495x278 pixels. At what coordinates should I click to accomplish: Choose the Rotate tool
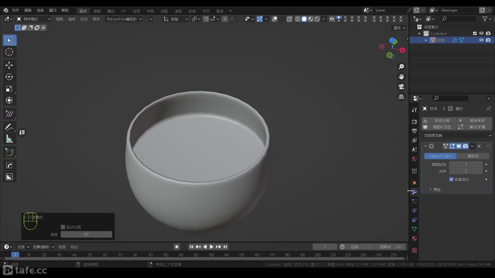[9, 77]
